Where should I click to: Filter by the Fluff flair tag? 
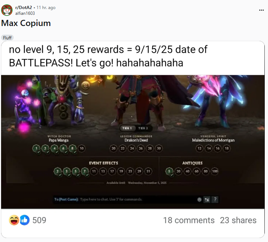(x=7, y=38)
